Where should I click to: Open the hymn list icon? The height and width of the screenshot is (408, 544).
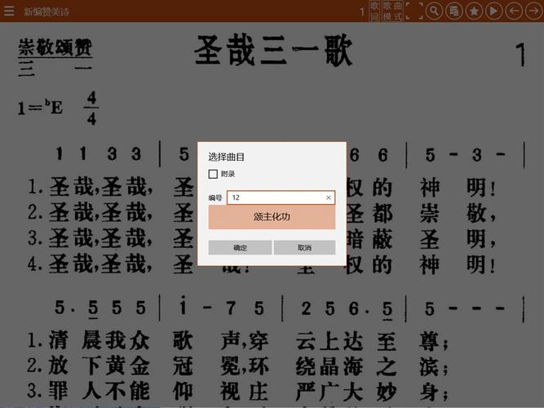click(x=453, y=11)
